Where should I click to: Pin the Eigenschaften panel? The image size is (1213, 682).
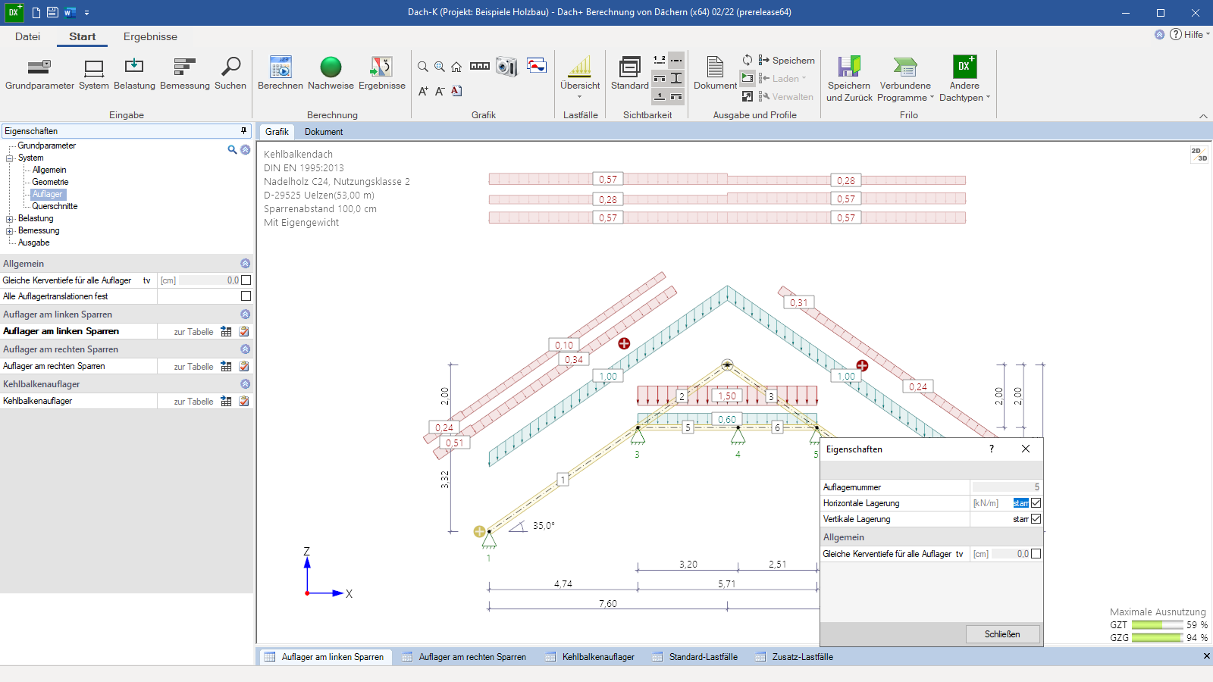243,130
